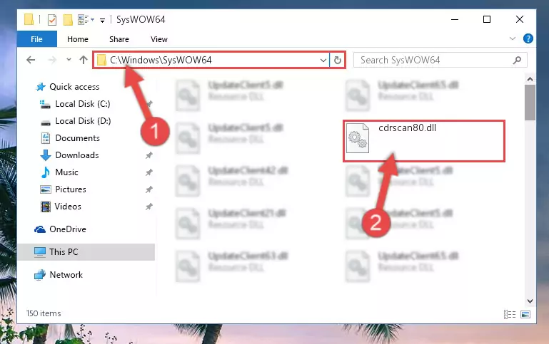Open the Help question mark icon

(528, 38)
